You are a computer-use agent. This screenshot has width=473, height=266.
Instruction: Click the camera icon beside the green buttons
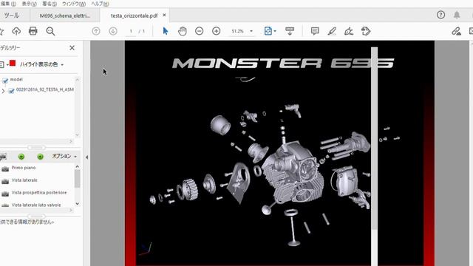(x=3, y=157)
